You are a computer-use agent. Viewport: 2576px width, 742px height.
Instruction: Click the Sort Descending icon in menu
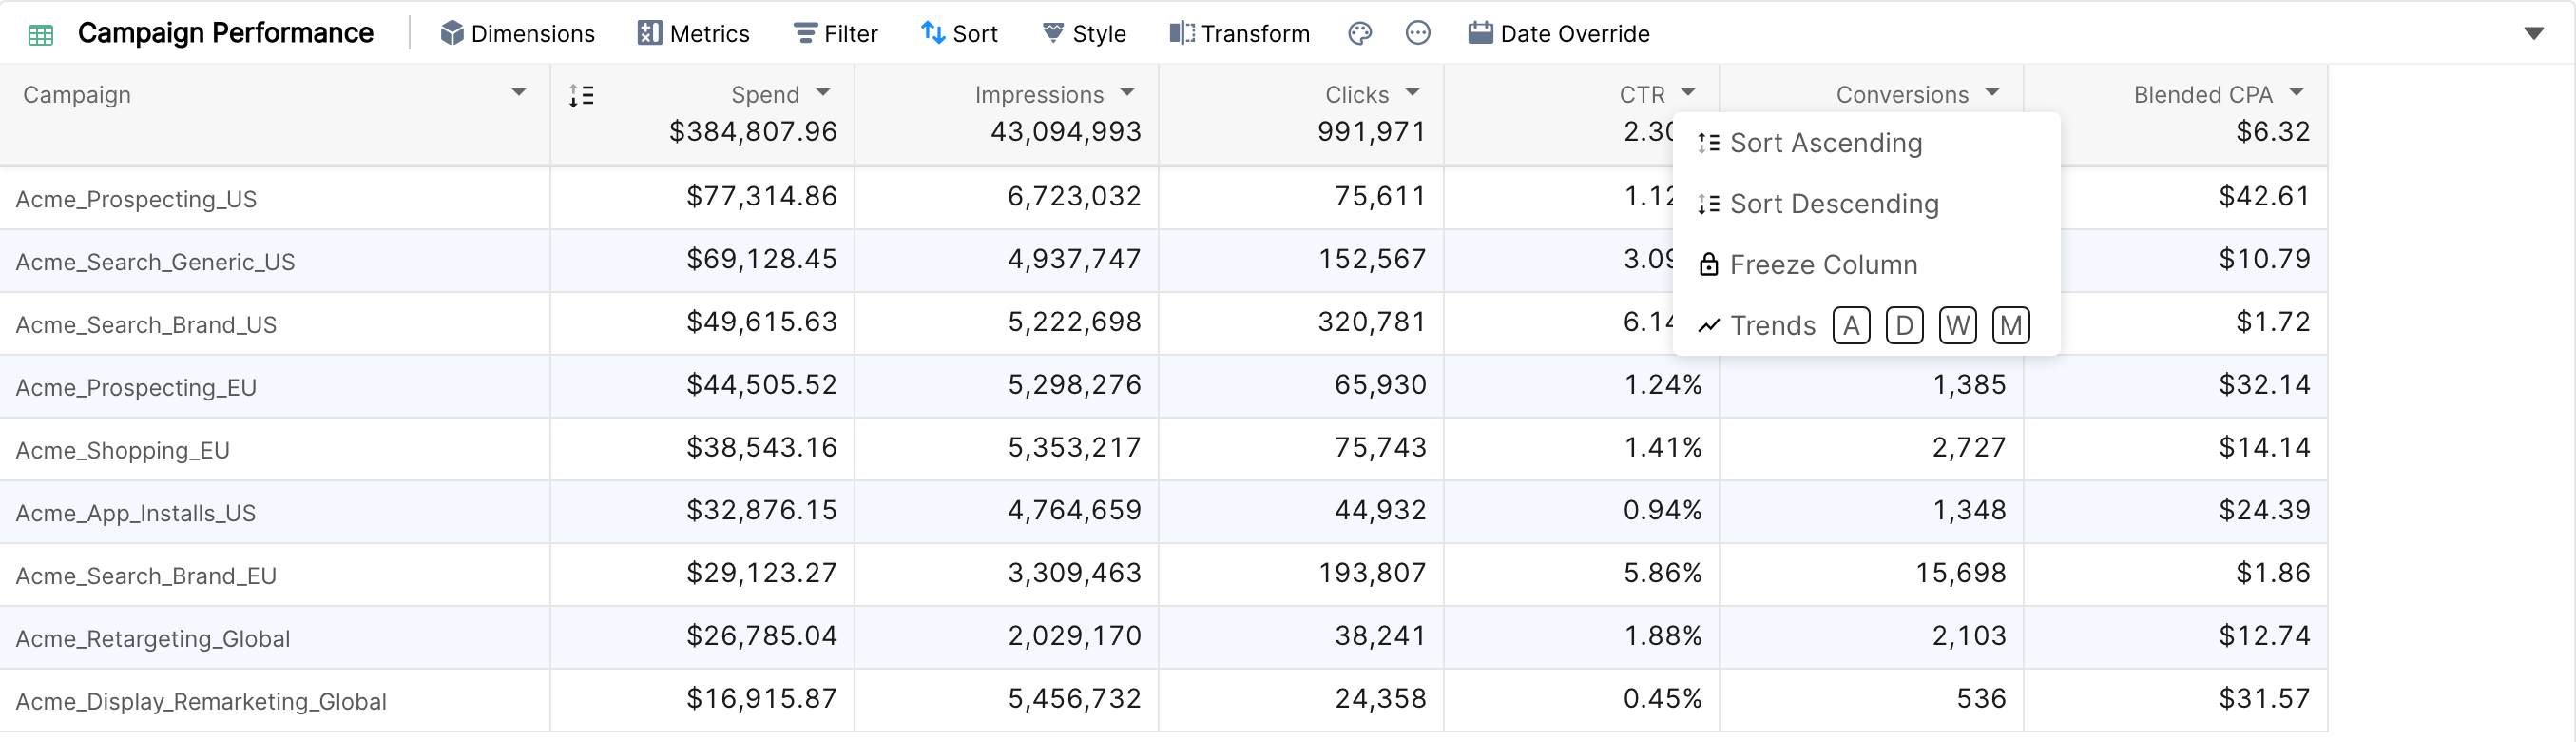[x=1709, y=205]
